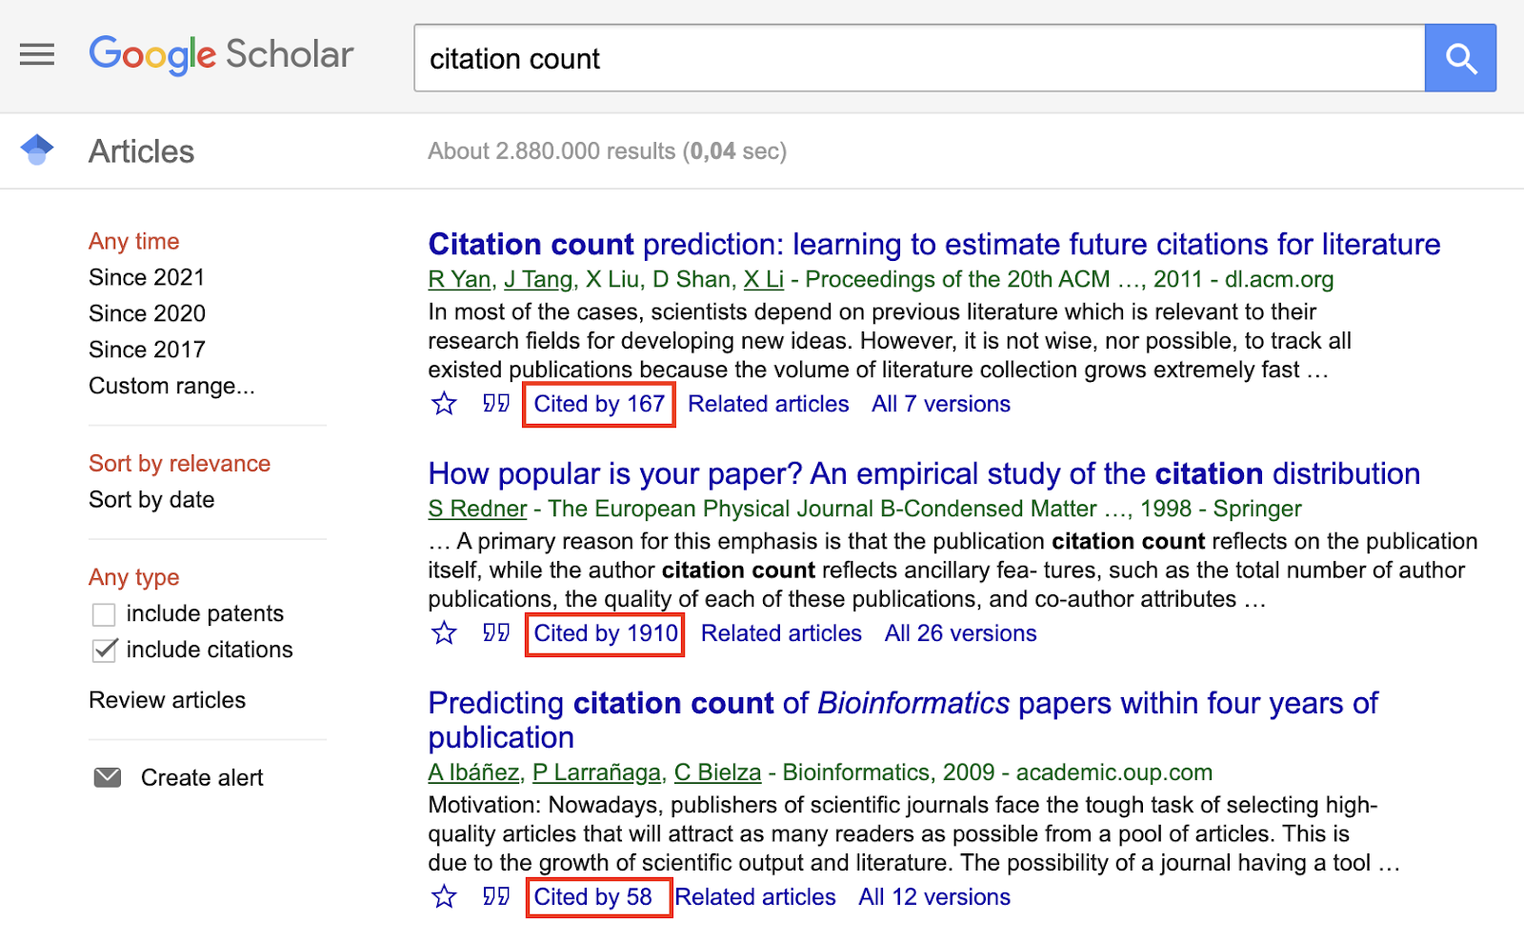The width and height of the screenshot is (1524, 941).
Task: Click dl.acm.org source text
Action: tap(1279, 279)
